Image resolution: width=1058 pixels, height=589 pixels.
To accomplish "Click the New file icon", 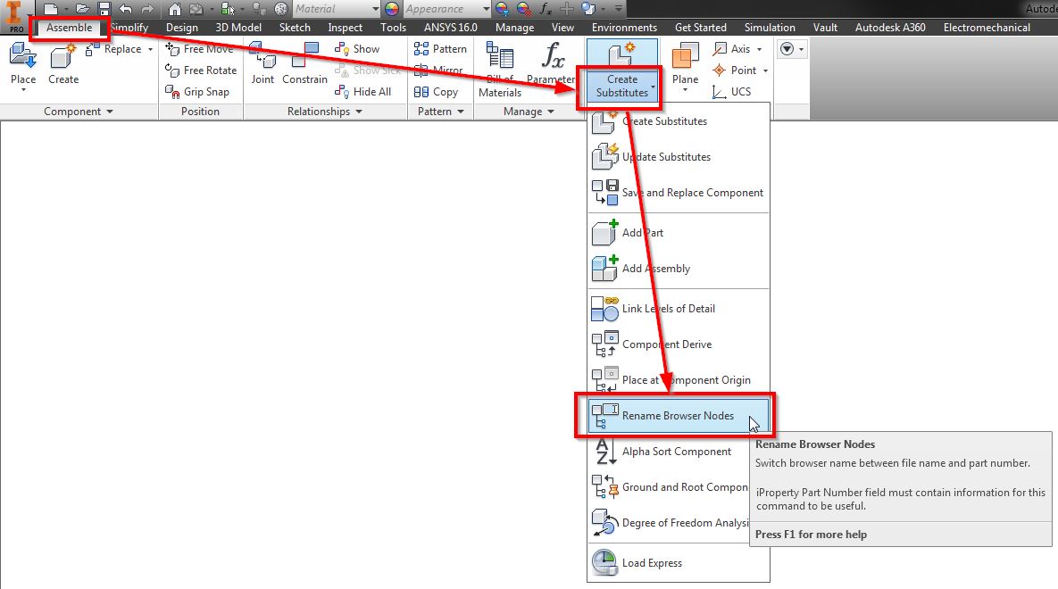I will (51, 9).
